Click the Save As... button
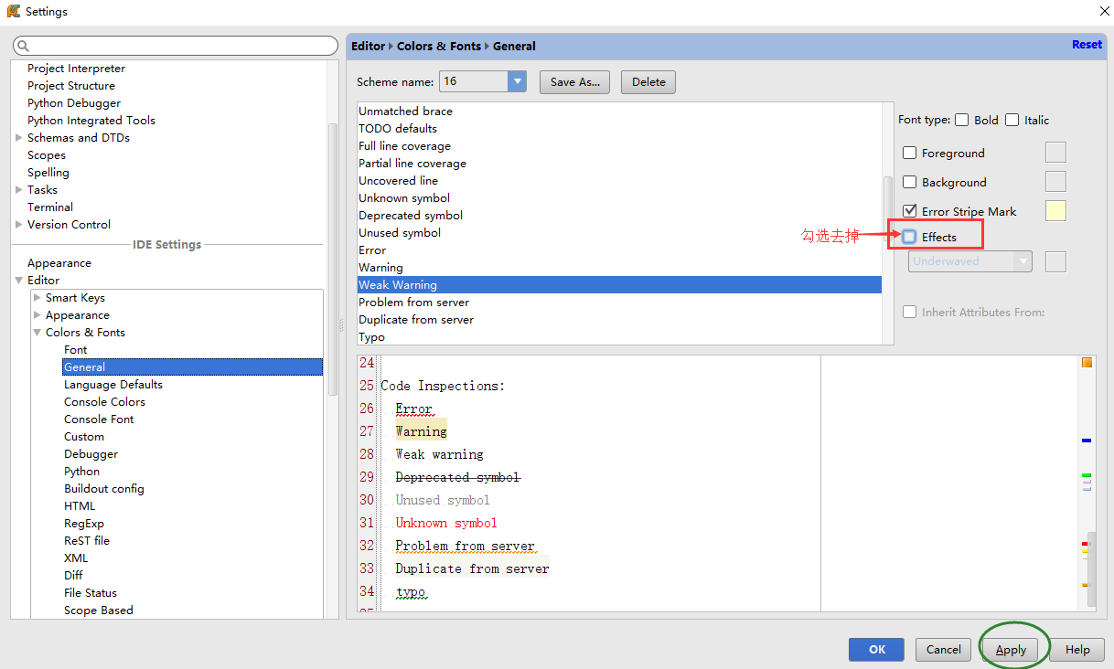Screen dimensions: 1114x669 click(574, 82)
